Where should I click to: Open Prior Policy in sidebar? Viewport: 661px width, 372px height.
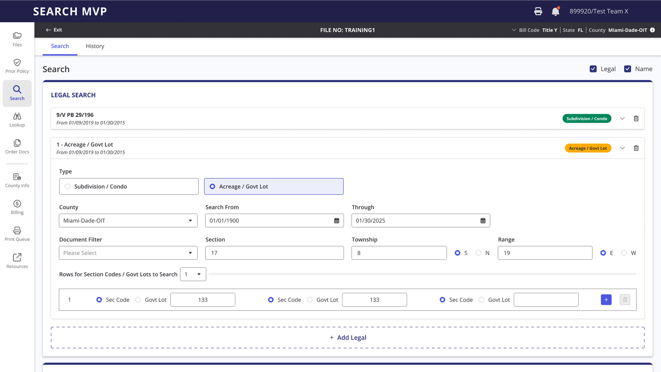click(x=17, y=66)
